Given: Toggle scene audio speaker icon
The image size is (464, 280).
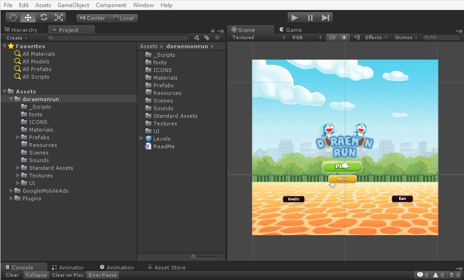Looking at the screenshot, I should pos(356,37).
